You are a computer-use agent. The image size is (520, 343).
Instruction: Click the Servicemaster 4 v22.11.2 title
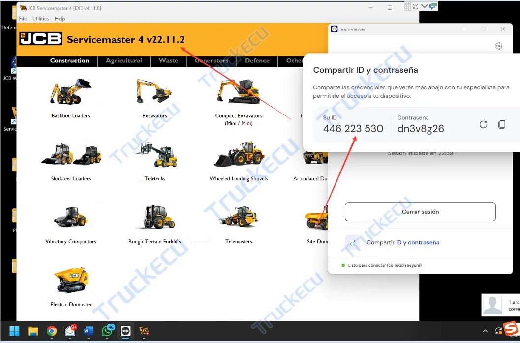pos(125,39)
